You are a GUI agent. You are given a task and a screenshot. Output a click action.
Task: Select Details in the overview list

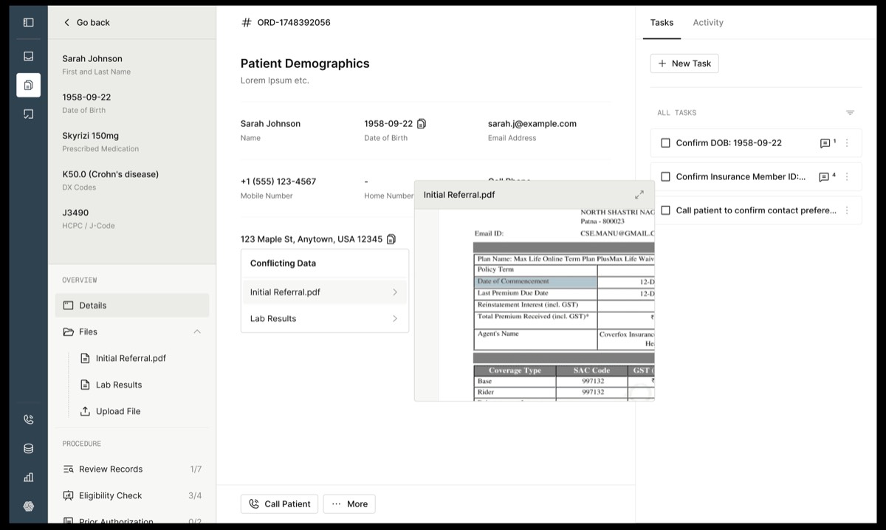pyautogui.click(x=132, y=306)
